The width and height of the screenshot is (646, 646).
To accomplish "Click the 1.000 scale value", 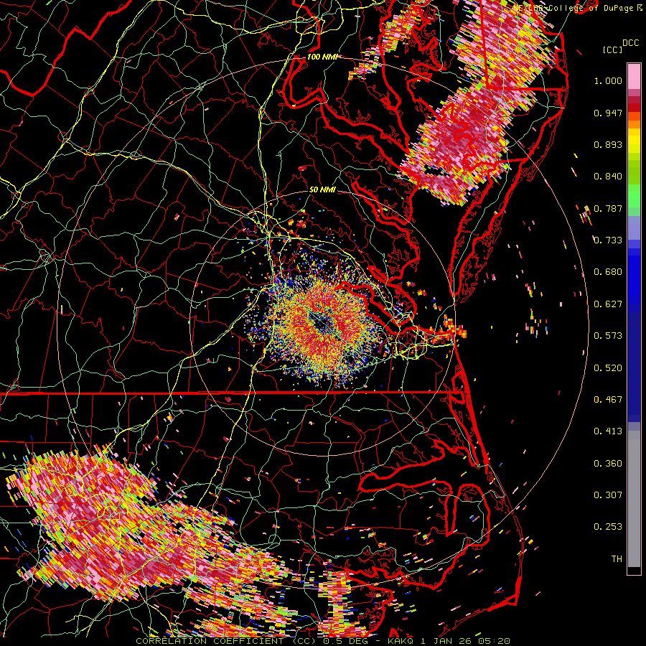I will [608, 80].
